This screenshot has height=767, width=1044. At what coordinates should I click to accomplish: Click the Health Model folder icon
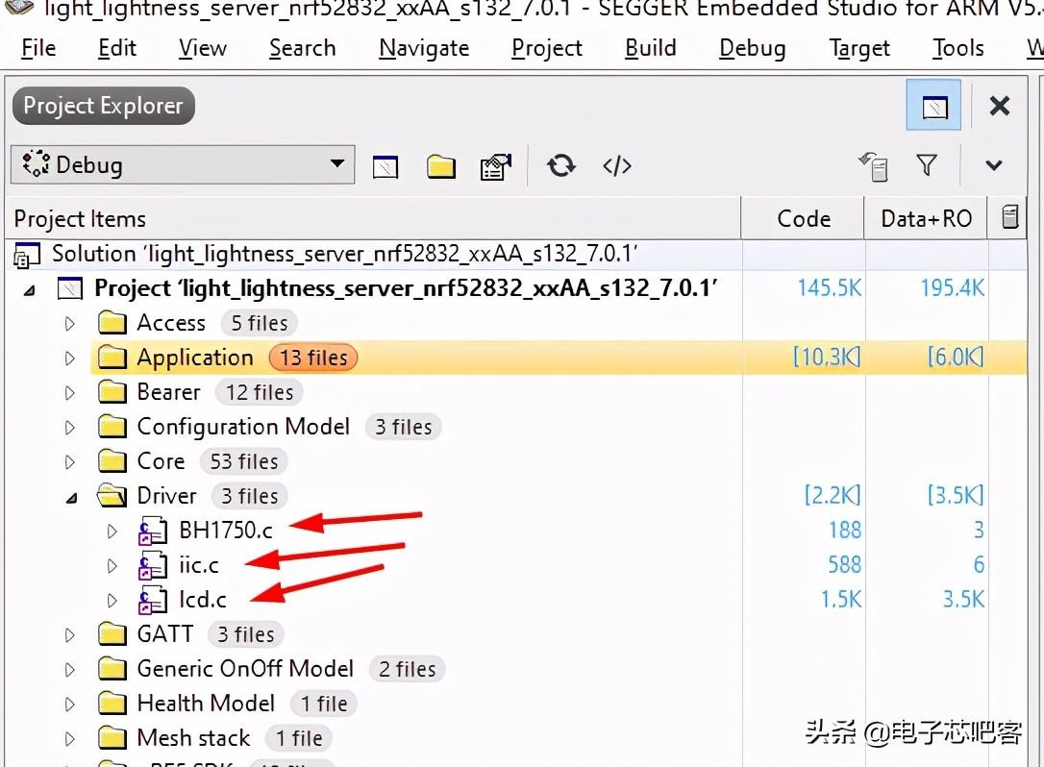[112, 704]
